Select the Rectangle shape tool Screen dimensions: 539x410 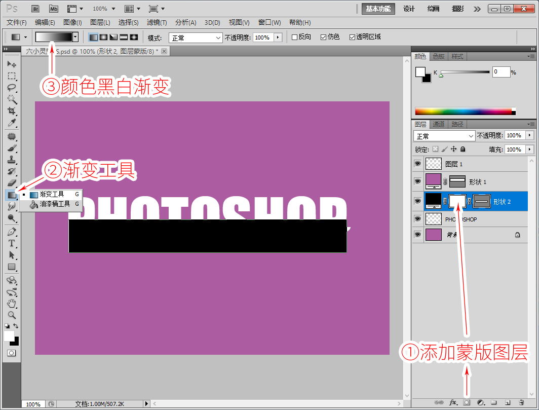point(12,267)
